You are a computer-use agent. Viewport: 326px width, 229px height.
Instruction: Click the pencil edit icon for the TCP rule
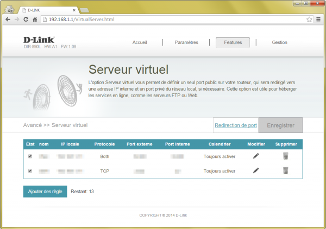[x=256, y=170]
